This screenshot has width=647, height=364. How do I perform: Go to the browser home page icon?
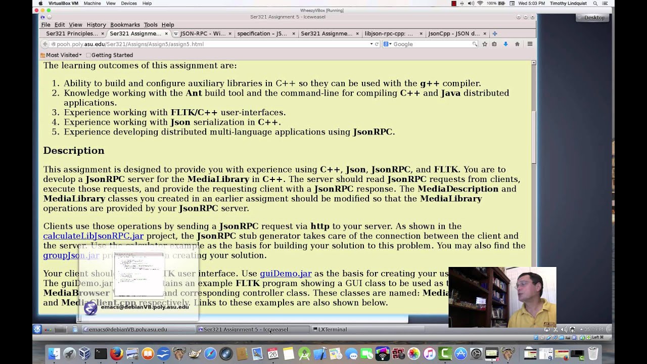pyautogui.click(x=517, y=44)
